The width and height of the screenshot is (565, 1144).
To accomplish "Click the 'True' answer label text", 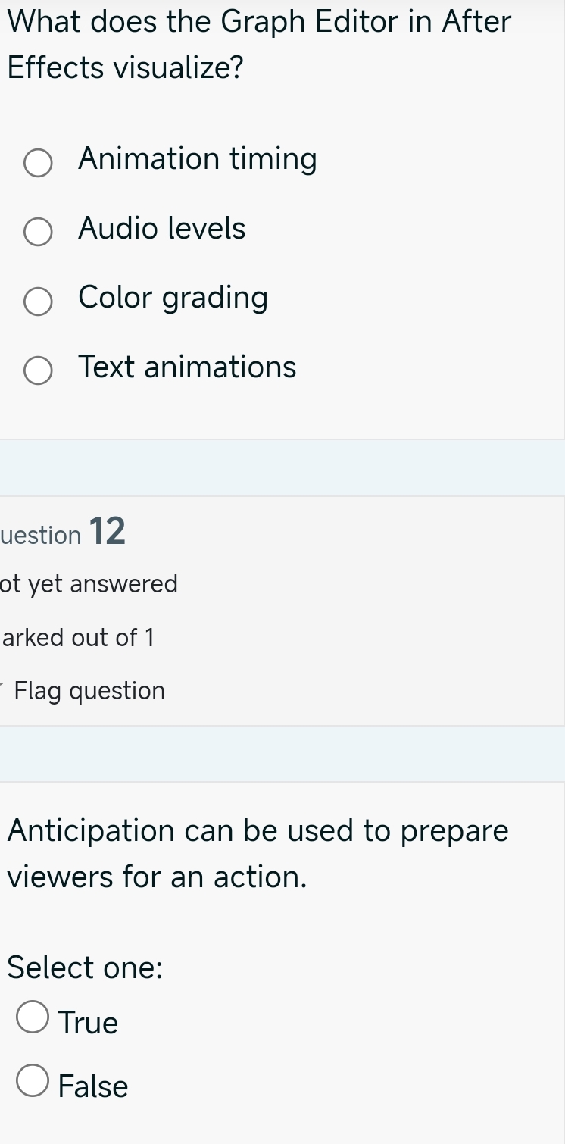I will [x=89, y=1024].
